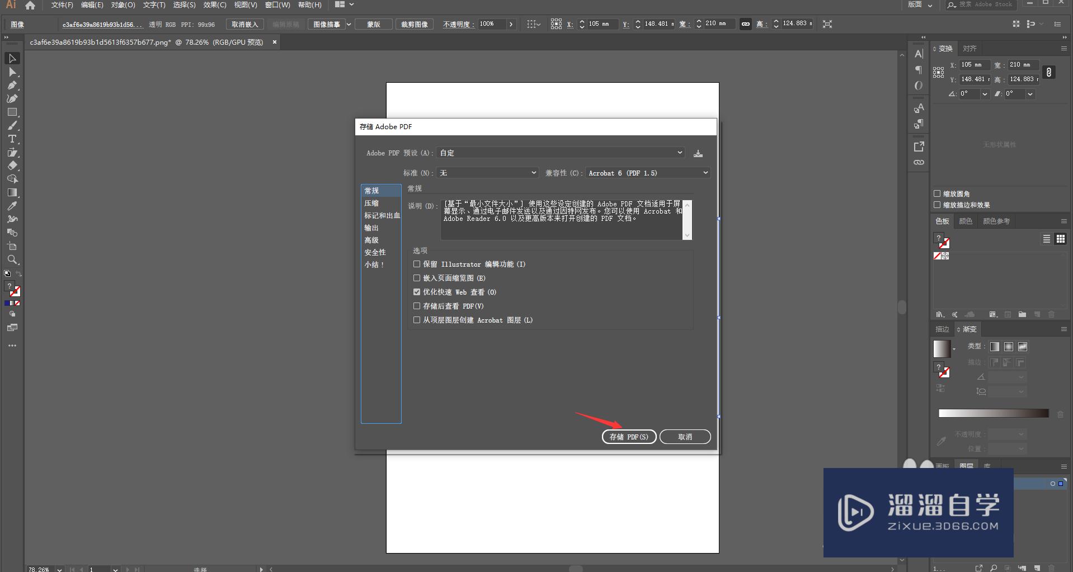Viewport: 1073px width, 572px height.
Task: Open the zoom level dropdown in status bar
Action: pyautogui.click(x=59, y=569)
